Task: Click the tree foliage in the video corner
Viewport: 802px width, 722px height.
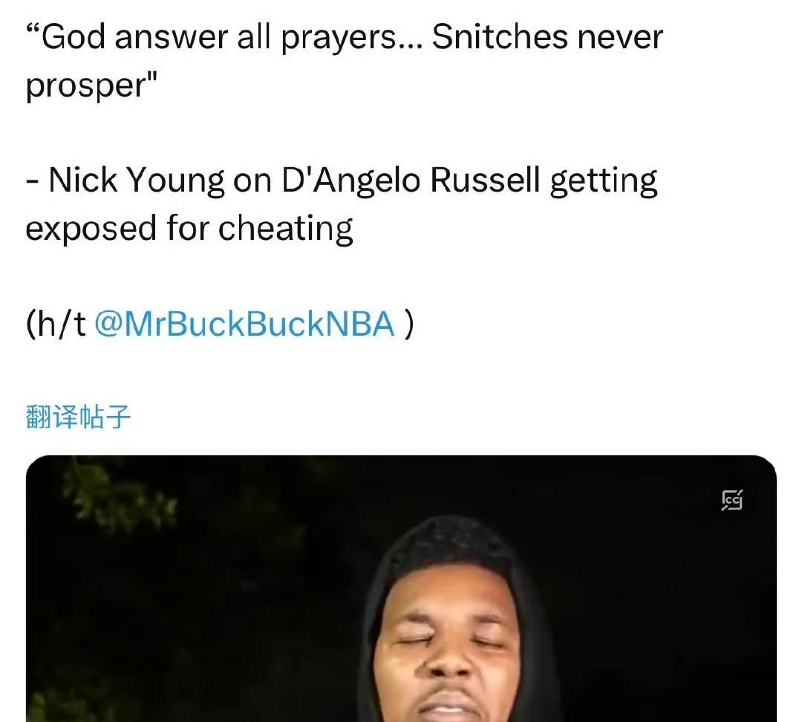Action: (x=117, y=491)
